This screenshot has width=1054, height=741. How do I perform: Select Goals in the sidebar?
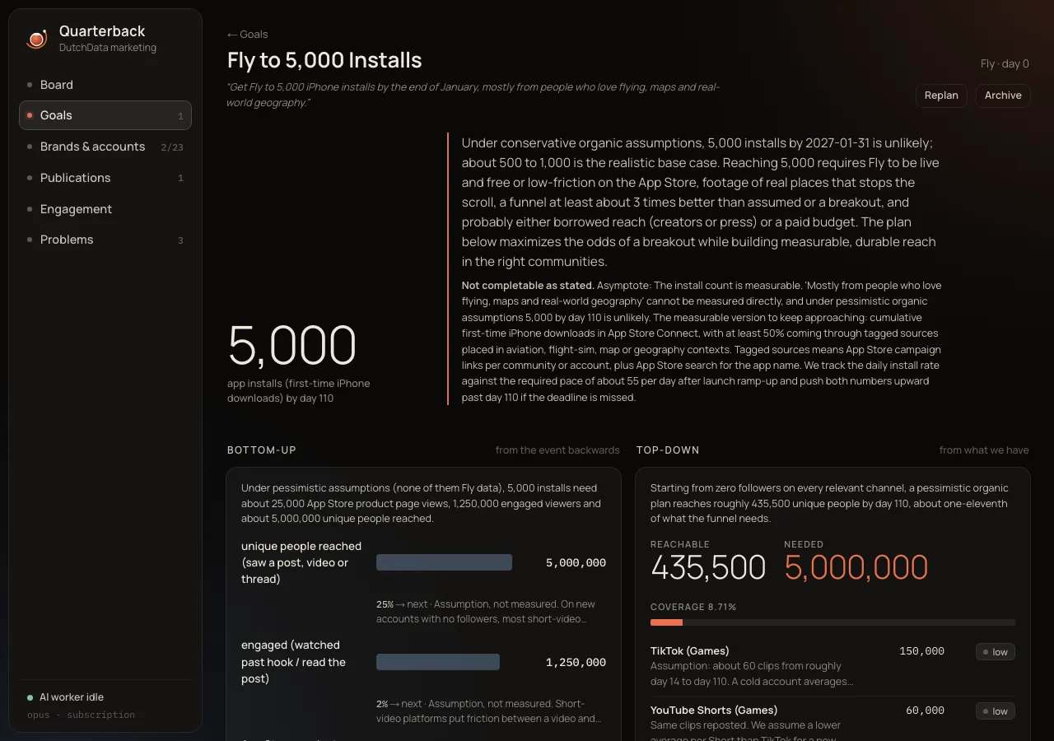105,115
